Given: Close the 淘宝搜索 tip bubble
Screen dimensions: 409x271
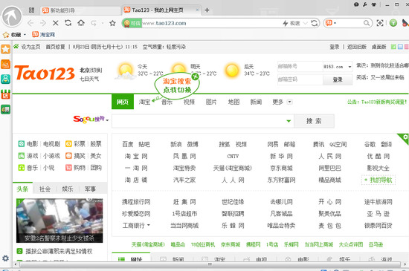Looking at the screenshot, I should [195, 76].
